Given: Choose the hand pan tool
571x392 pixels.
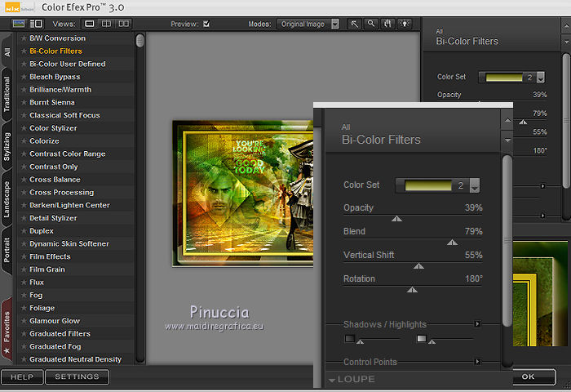Looking at the screenshot, I should point(387,24).
